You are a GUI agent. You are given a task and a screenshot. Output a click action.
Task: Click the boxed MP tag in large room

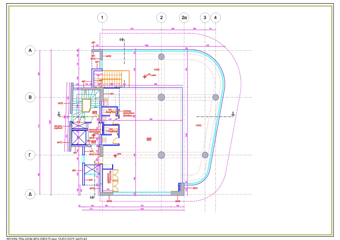(149, 139)
